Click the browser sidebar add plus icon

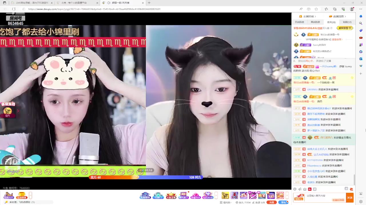point(361,73)
